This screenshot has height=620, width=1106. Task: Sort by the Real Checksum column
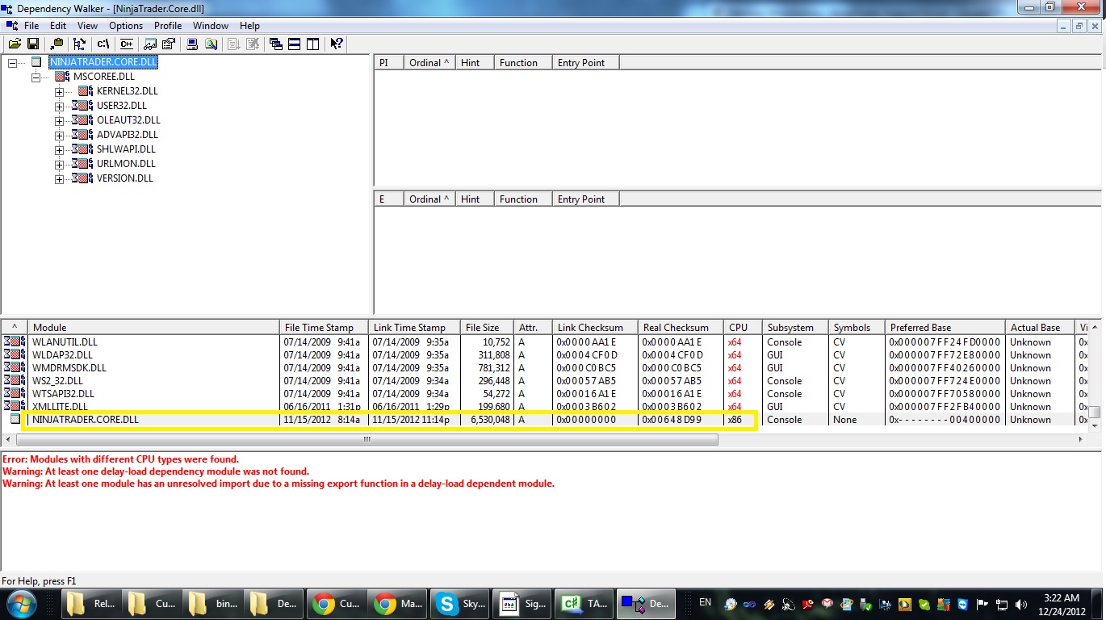pyautogui.click(x=680, y=328)
